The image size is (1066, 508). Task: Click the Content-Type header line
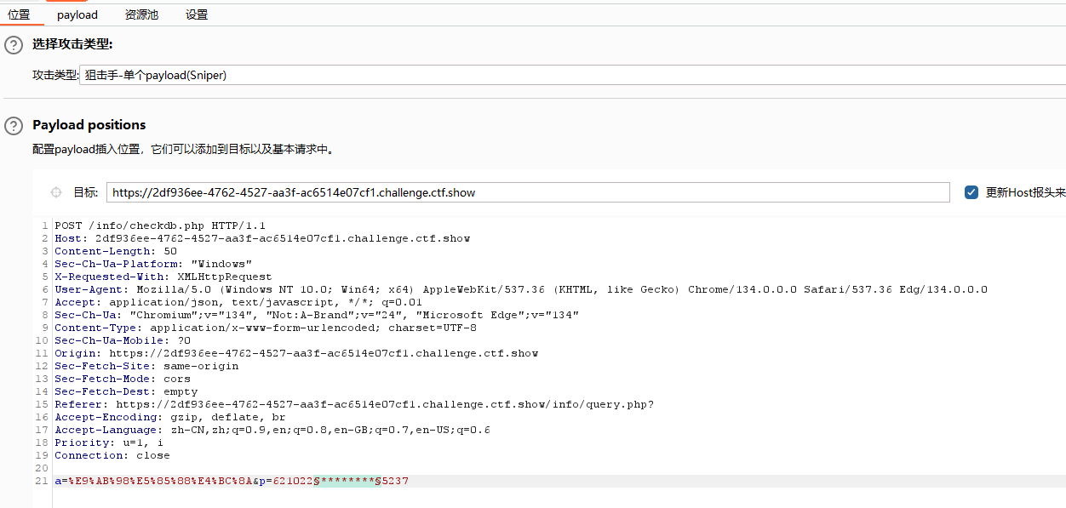pyautogui.click(x=266, y=328)
